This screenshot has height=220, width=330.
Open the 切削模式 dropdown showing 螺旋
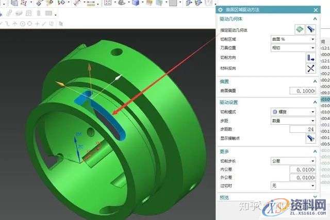(x=293, y=111)
